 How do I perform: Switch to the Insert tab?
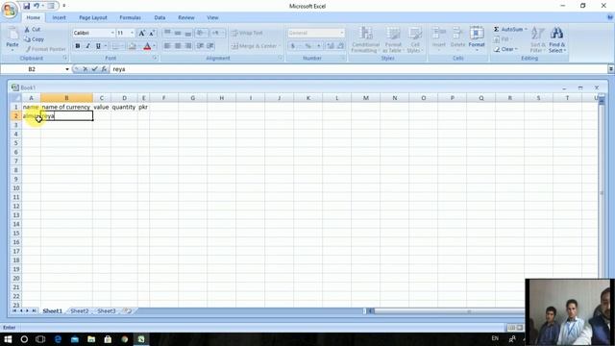point(60,17)
